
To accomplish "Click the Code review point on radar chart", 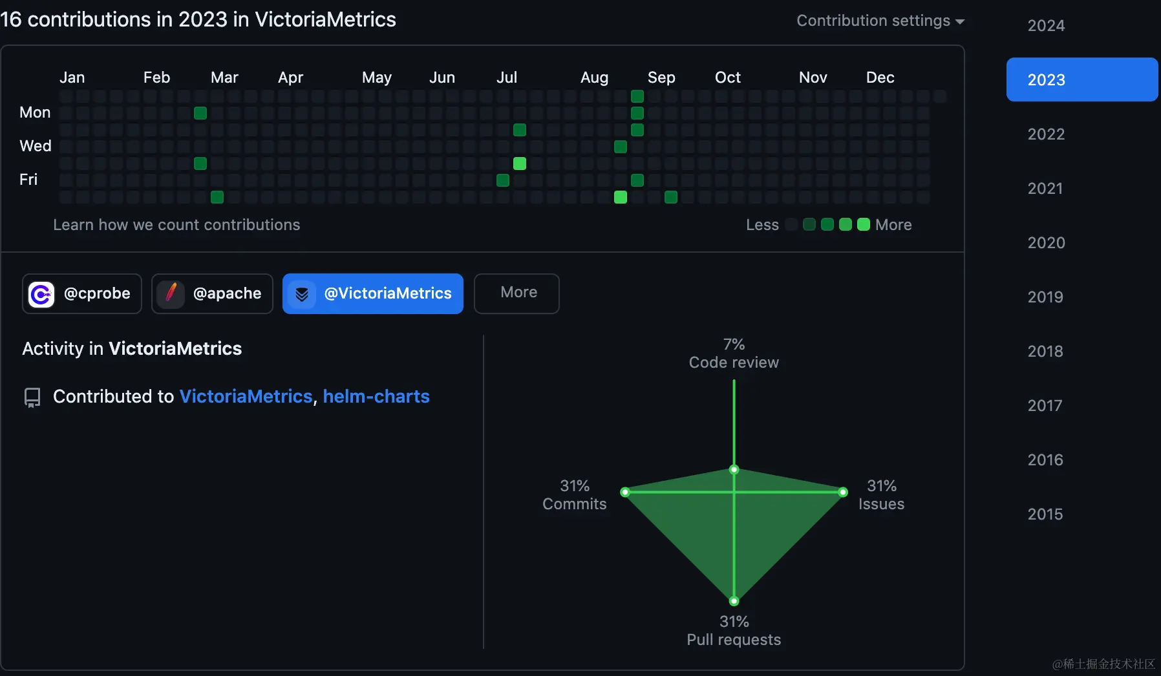I will point(734,469).
